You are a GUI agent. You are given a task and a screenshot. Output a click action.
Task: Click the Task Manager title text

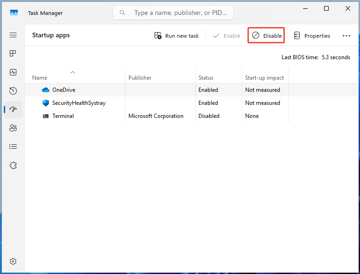click(x=45, y=13)
